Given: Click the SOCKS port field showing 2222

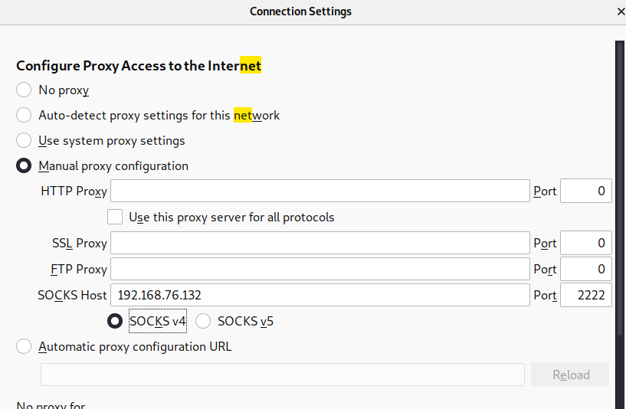Looking at the screenshot, I should [x=585, y=296].
